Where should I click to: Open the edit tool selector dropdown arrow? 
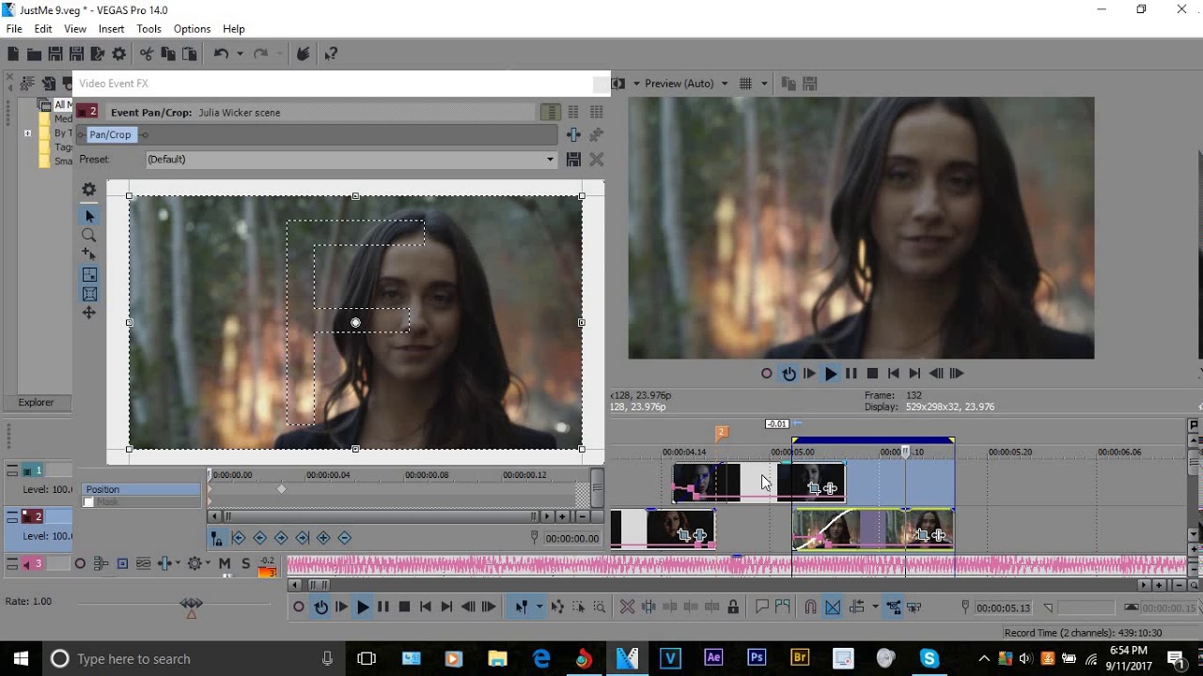pyautogui.click(x=539, y=607)
